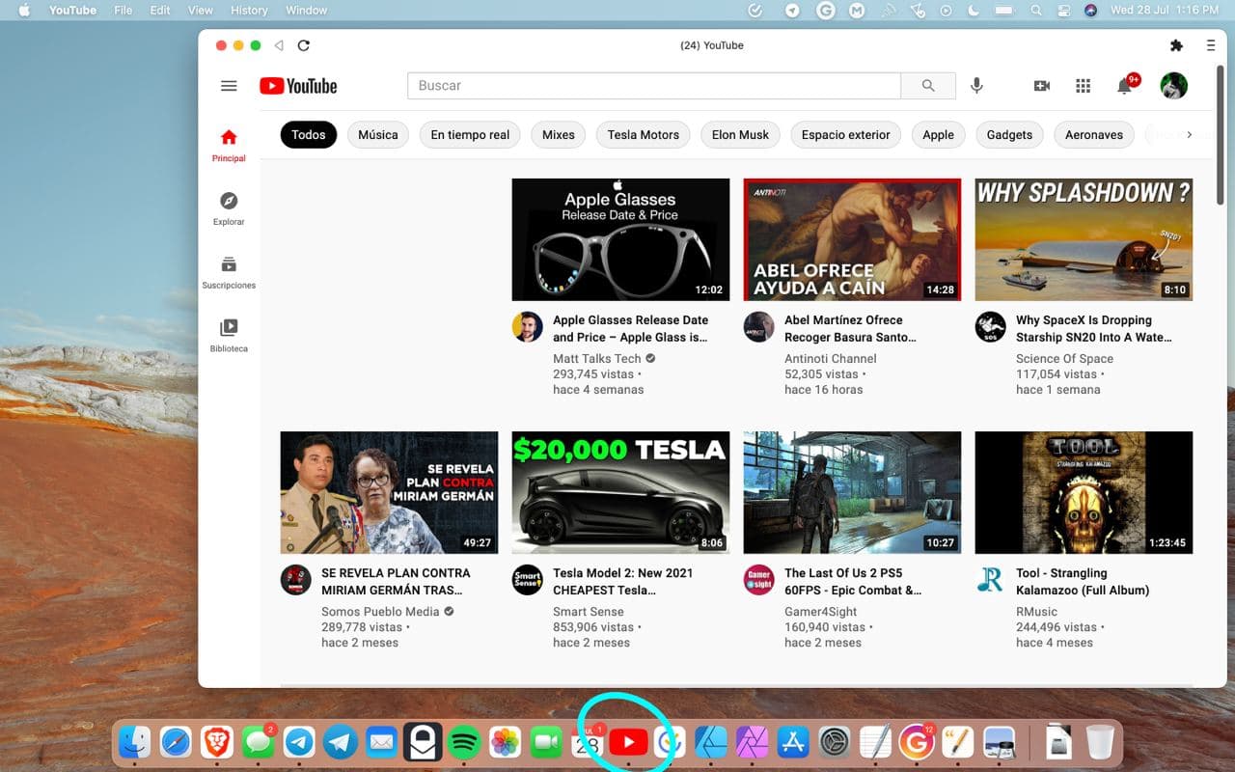Open Suscripciones in the sidebar
Image resolution: width=1235 pixels, height=772 pixels.
[229, 271]
